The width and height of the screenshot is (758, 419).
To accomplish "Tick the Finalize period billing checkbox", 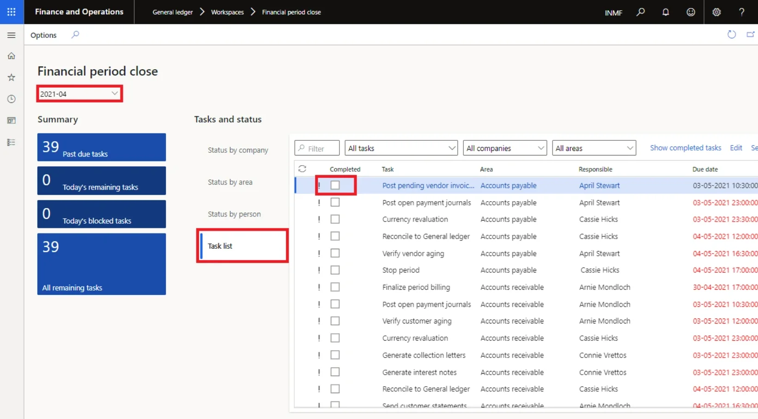I will tap(335, 287).
